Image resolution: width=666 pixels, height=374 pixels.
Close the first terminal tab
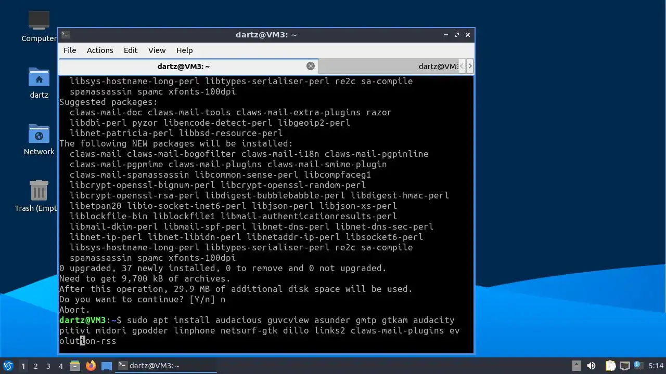click(x=311, y=66)
